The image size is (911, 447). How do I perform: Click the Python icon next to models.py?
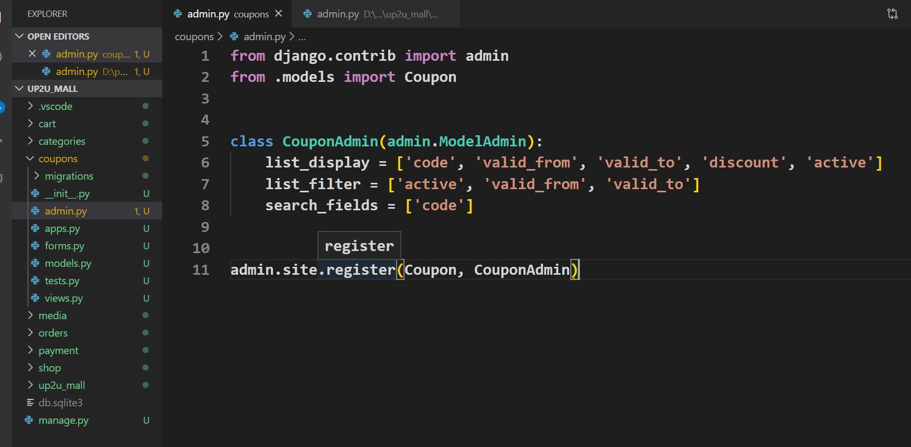coord(35,263)
